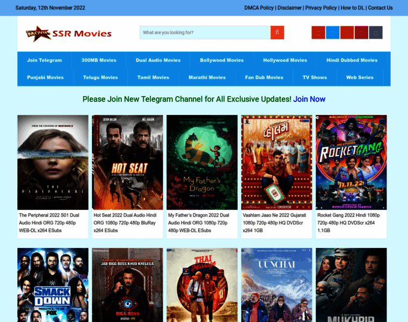408x322 pixels.
Task: Open the Join Telegram menu item
Action: 45,60
